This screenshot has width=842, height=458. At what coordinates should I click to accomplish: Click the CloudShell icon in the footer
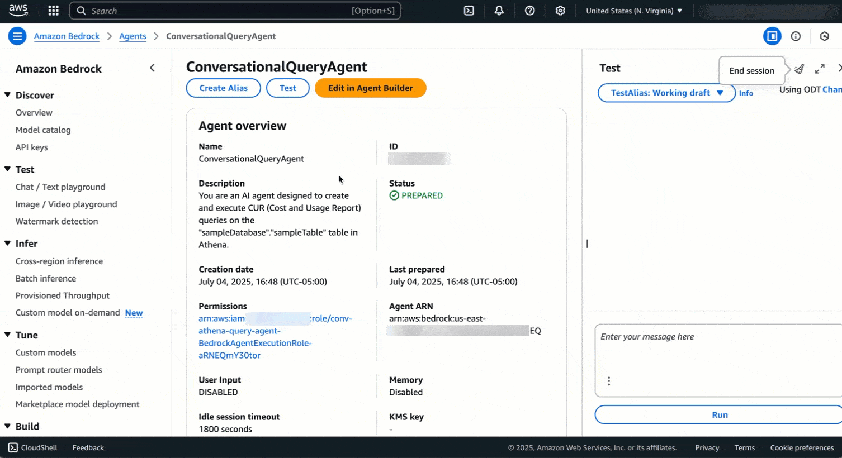[13, 447]
